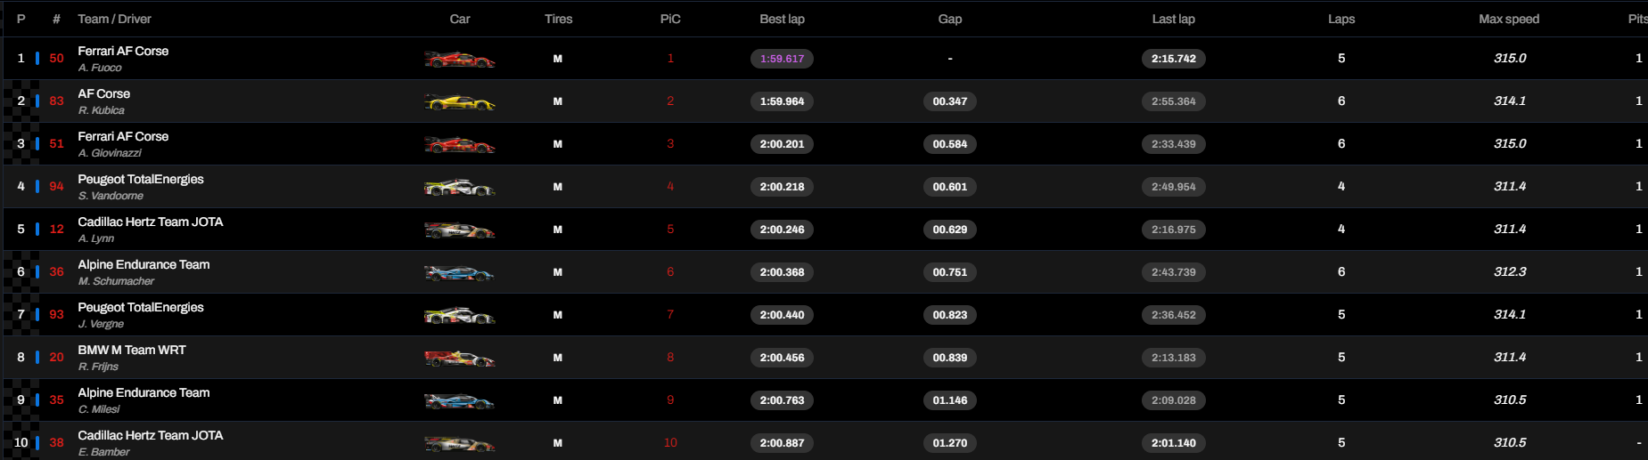Click the 00.347 gap badge for Kubica

tap(950, 101)
